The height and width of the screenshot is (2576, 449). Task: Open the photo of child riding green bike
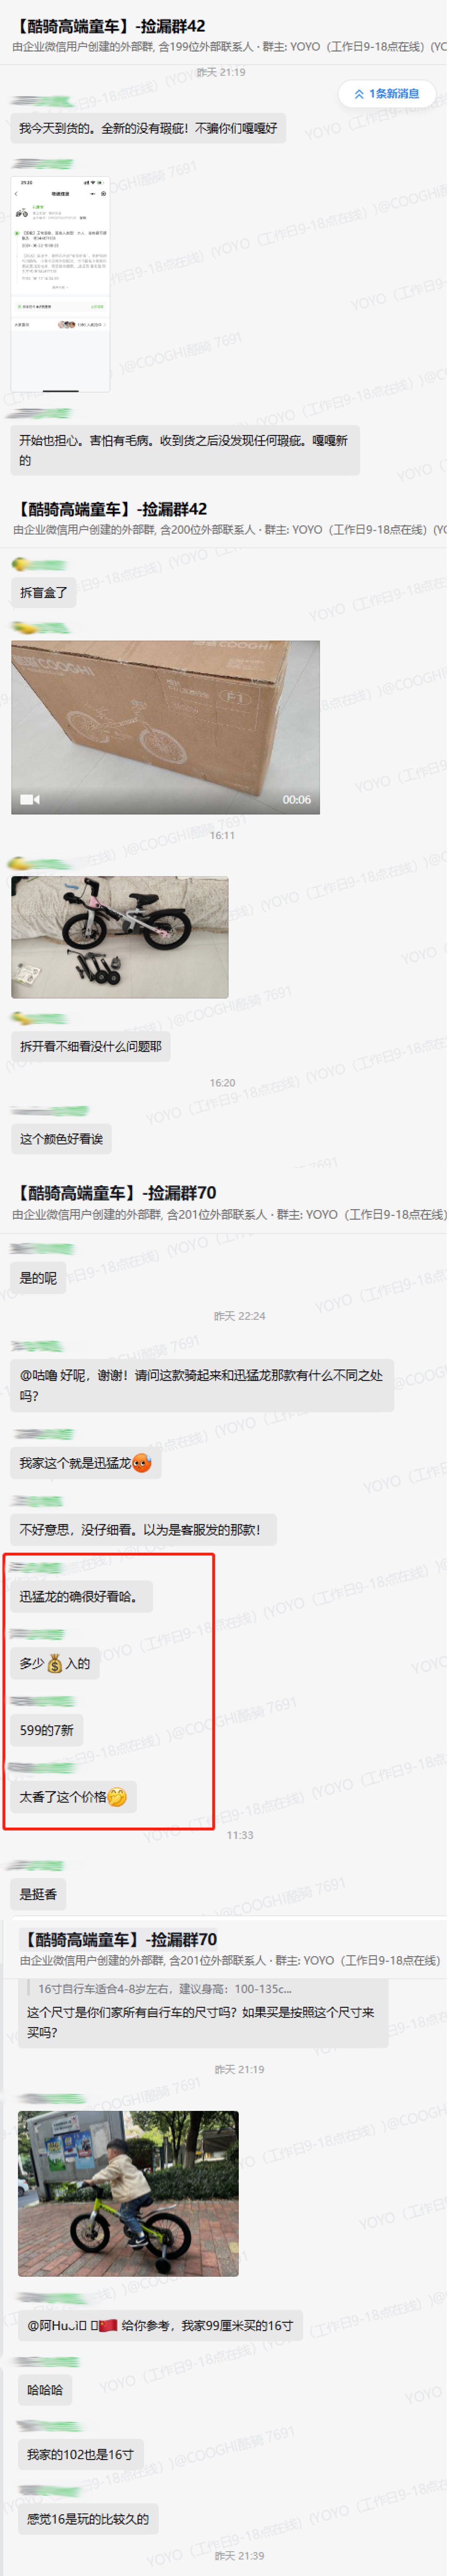coord(128,2193)
